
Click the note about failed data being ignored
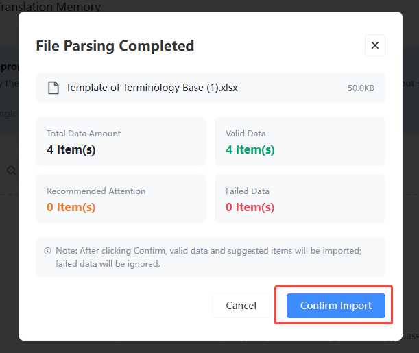pos(208,257)
